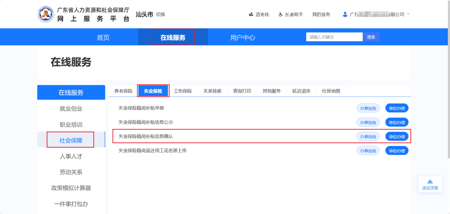Select the 养老保险 tab
Image resolution: width=450 pixels, height=214 pixels.
(x=123, y=91)
